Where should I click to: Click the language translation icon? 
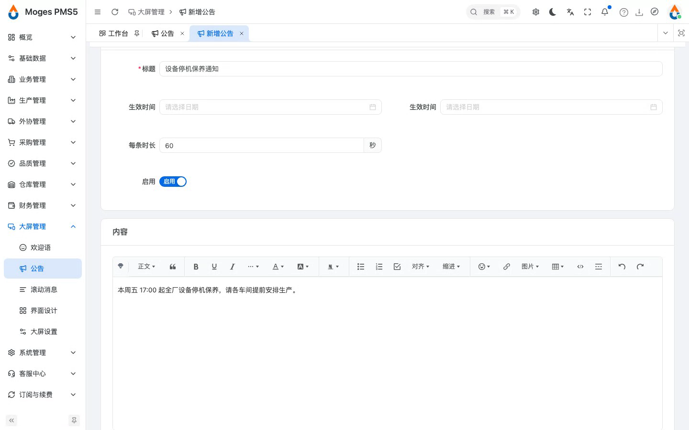570,12
